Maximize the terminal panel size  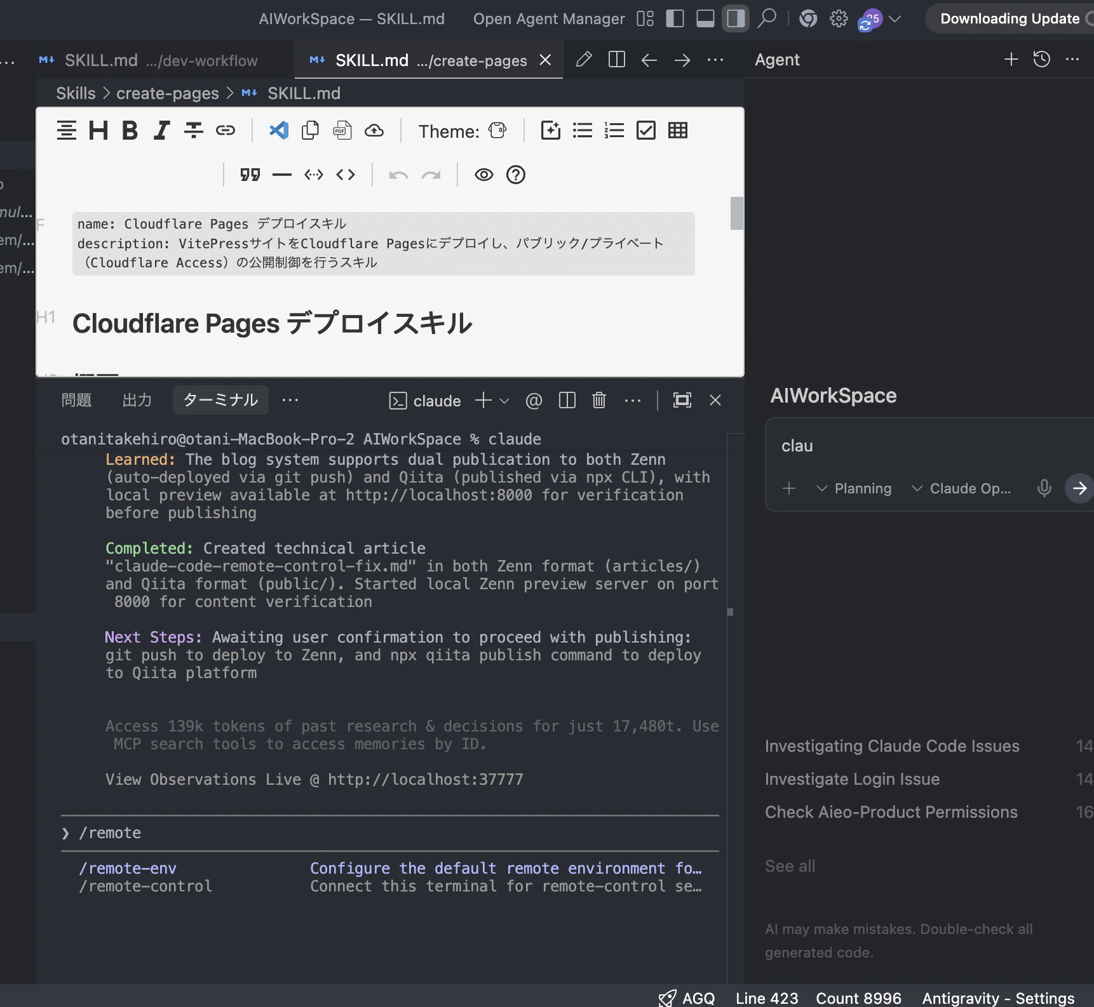point(682,400)
